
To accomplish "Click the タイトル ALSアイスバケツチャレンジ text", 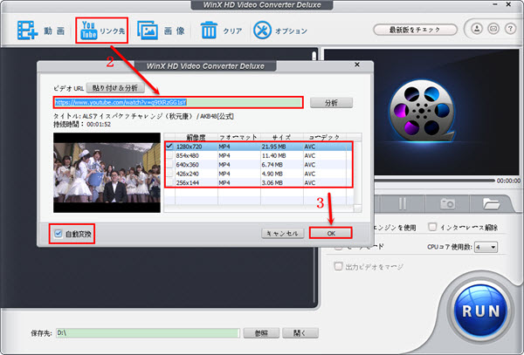I will click(144, 116).
